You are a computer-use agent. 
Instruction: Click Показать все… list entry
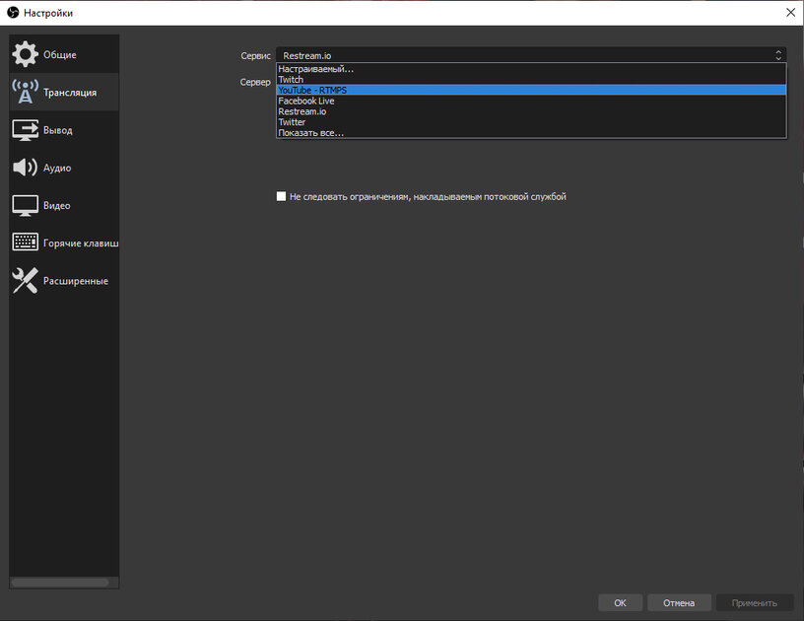531,133
